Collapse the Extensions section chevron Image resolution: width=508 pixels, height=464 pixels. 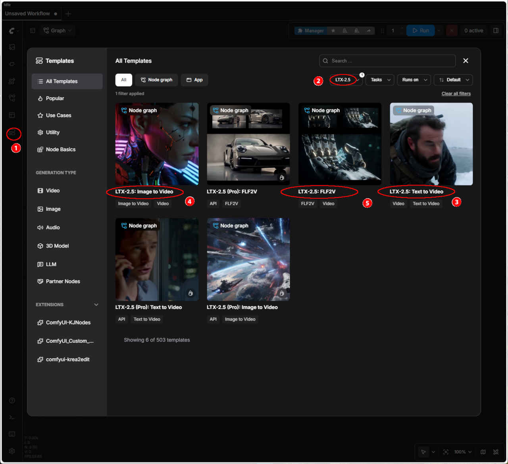tap(96, 305)
